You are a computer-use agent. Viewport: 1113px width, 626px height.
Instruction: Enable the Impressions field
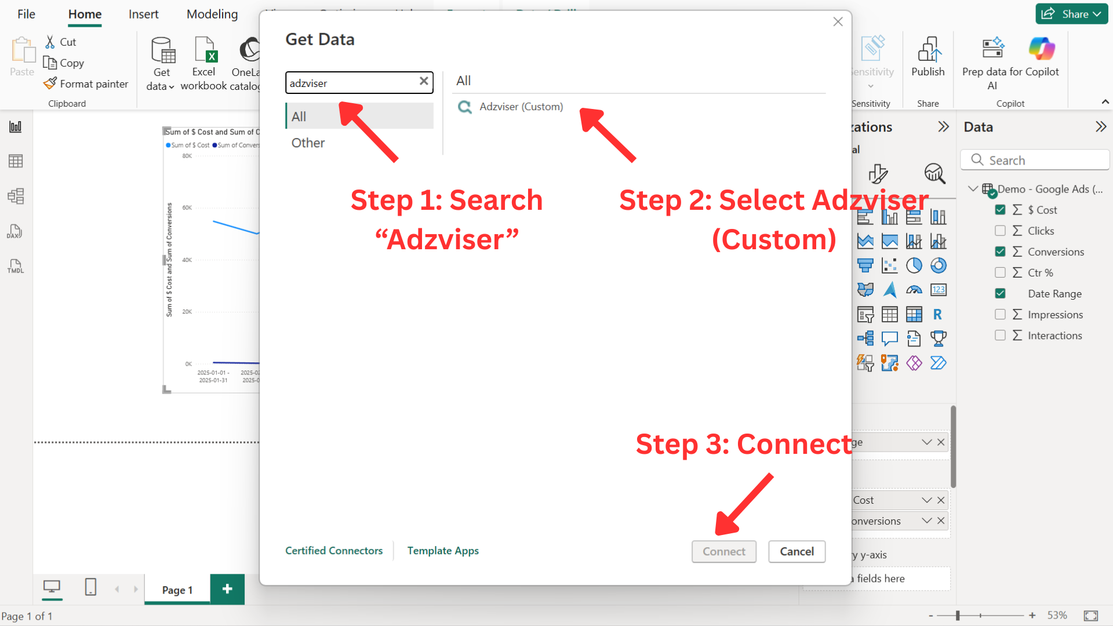coord(1000,314)
